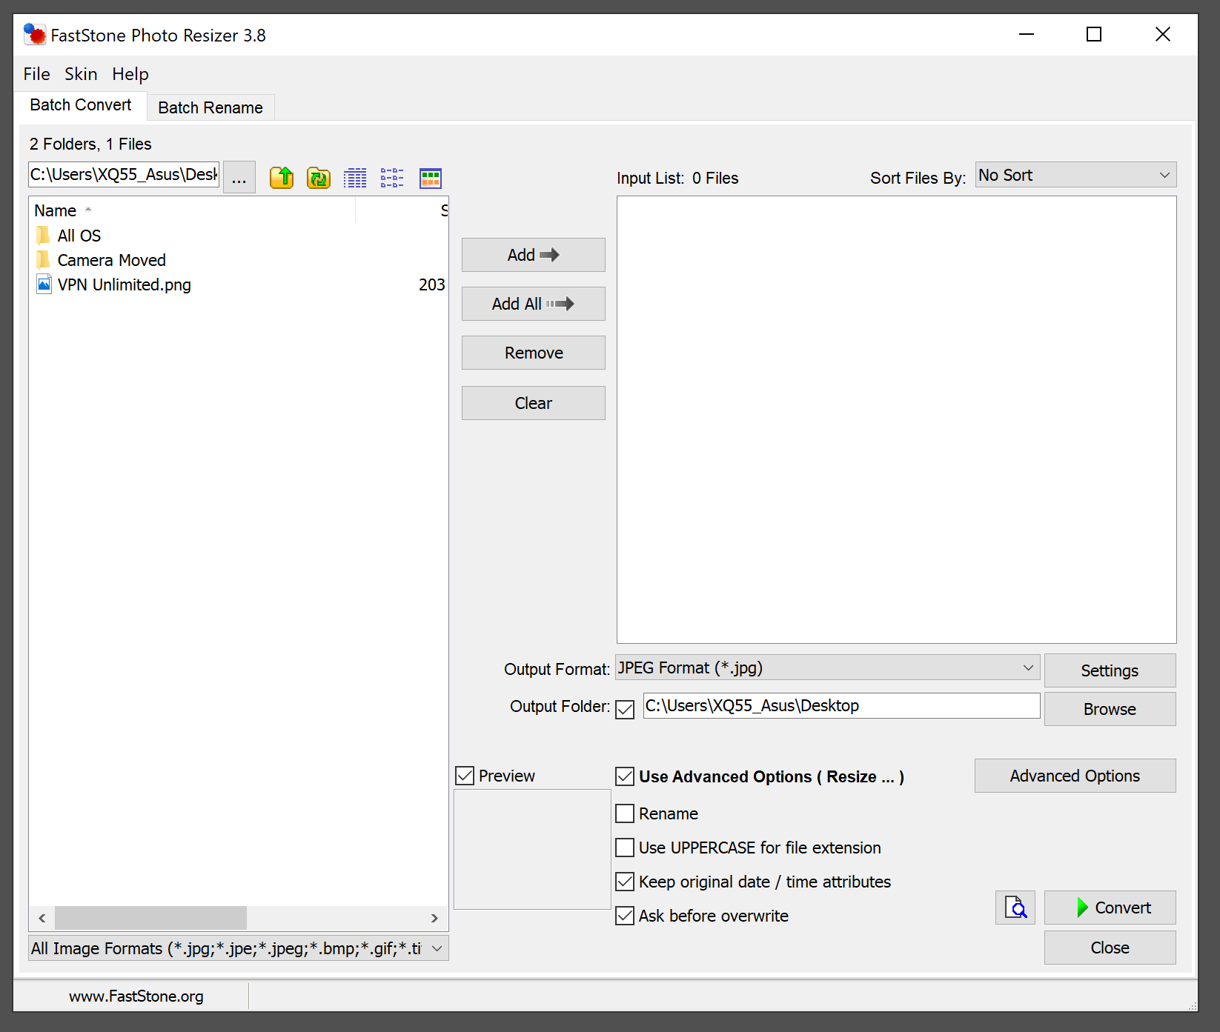
Task: Toggle Use UPPERCASE for file extension
Action: click(626, 848)
